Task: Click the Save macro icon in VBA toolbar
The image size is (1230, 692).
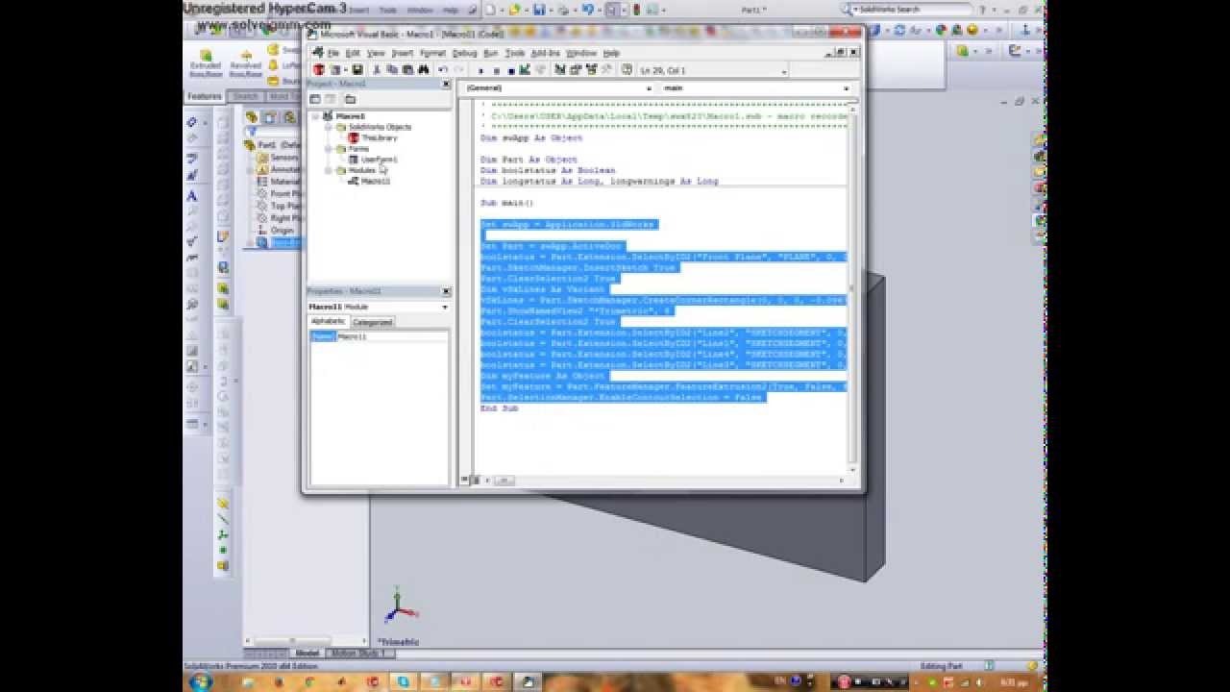Action: point(357,70)
